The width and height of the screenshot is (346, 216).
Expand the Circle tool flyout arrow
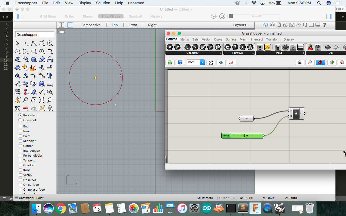pyautogui.click(x=52, y=46)
